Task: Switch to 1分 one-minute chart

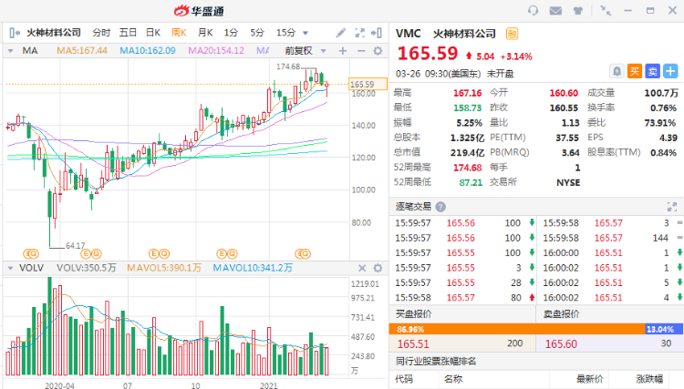Action: [232, 33]
